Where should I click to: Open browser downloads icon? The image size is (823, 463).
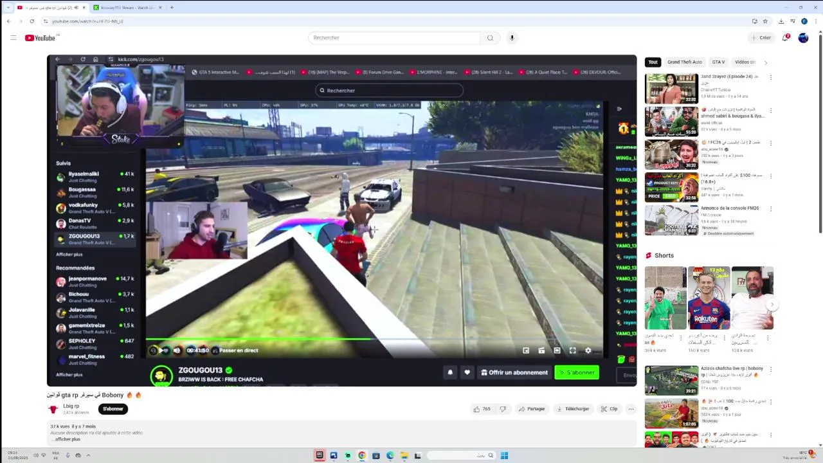pyautogui.click(x=781, y=21)
